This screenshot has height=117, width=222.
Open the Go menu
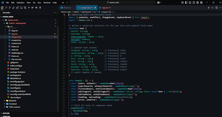pyautogui.click(x=34, y=3)
